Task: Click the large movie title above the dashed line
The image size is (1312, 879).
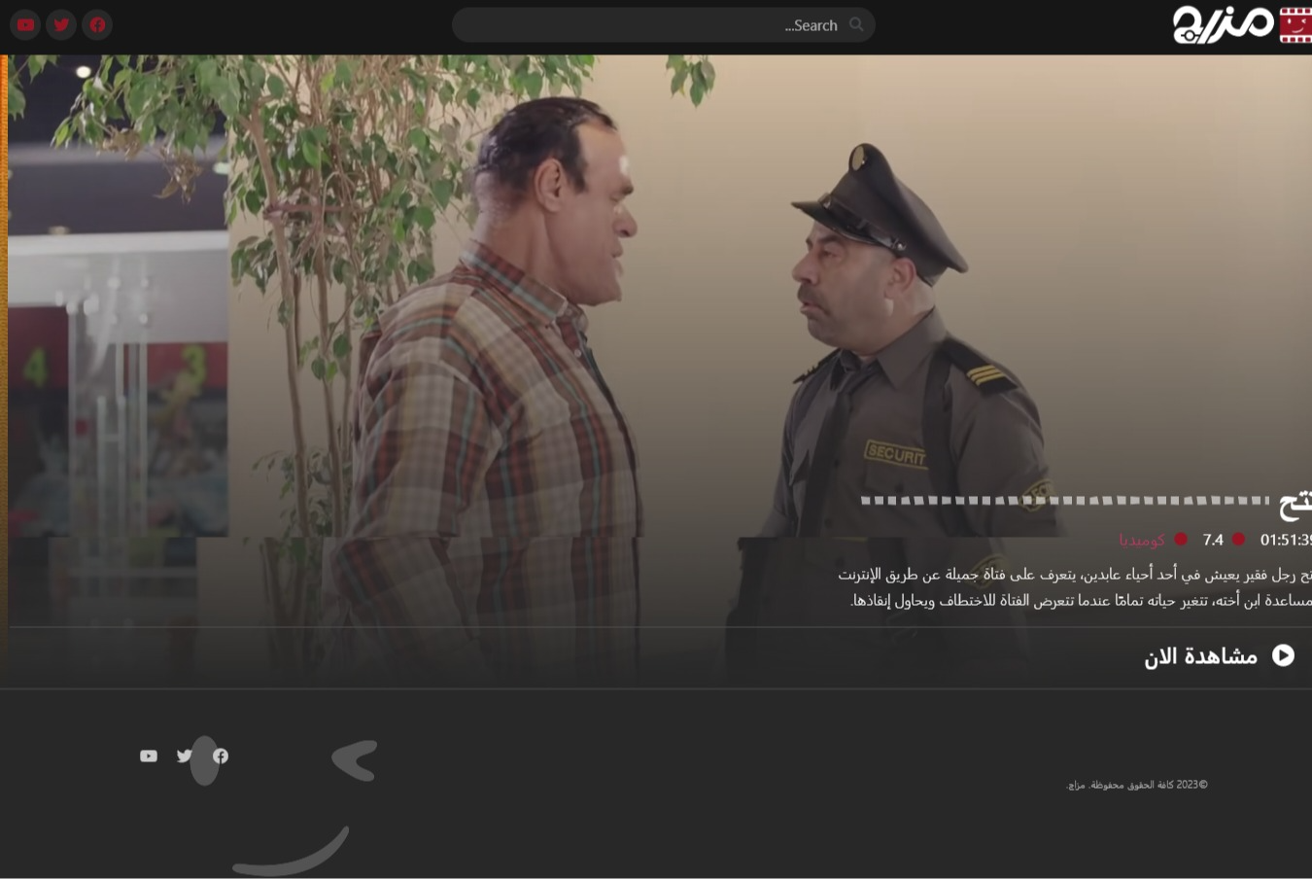Action: [x=1295, y=504]
